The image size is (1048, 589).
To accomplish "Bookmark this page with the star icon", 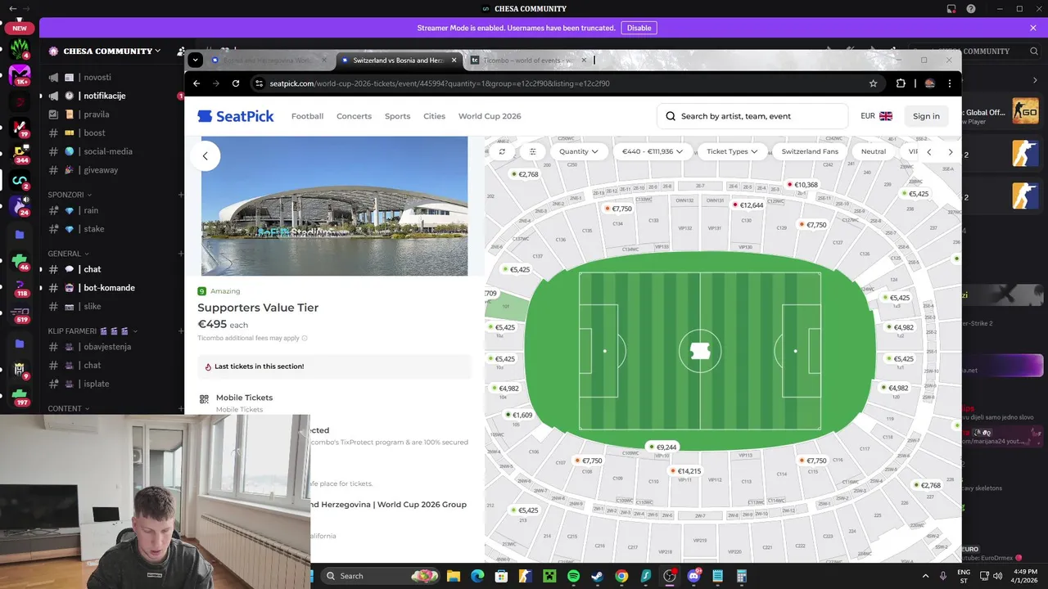I will (874, 83).
